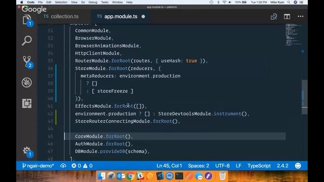Open the Extensions view in the activity bar
Image resolution: width=324 pixels, height=182 pixels.
tap(27, 103)
